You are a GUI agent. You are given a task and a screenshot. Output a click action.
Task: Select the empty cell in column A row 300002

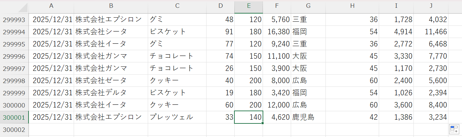point(51,130)
